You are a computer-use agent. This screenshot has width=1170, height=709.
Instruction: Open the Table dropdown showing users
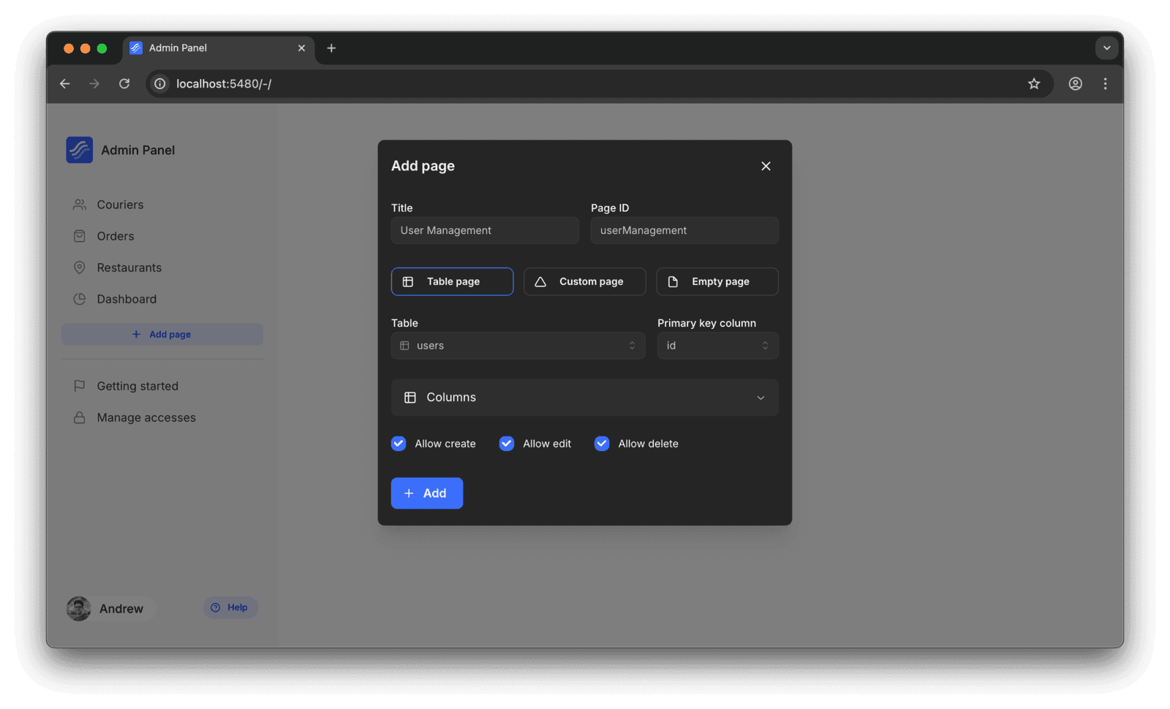[x=518, y=346]
